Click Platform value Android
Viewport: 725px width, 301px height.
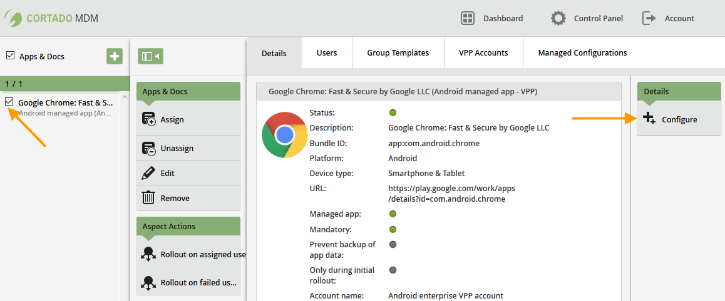coord(403,158)
